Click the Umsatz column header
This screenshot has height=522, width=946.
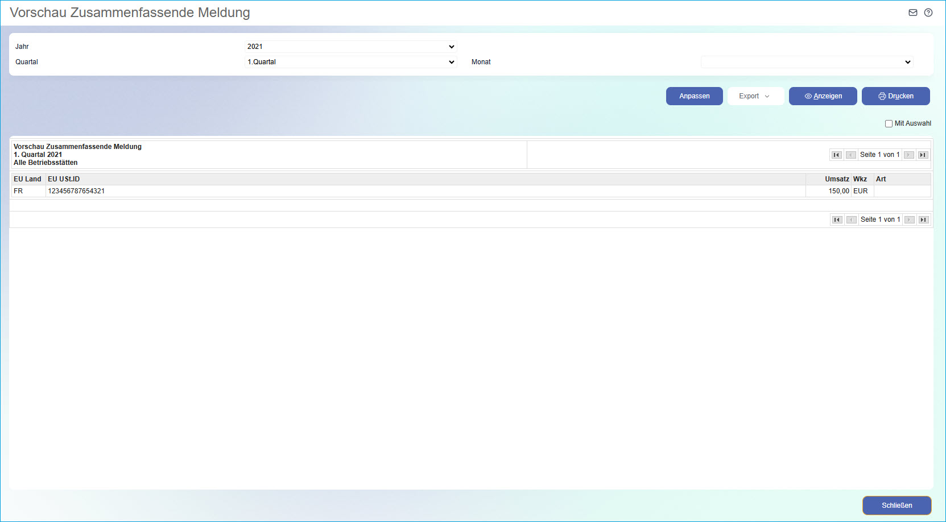(837, 179)
